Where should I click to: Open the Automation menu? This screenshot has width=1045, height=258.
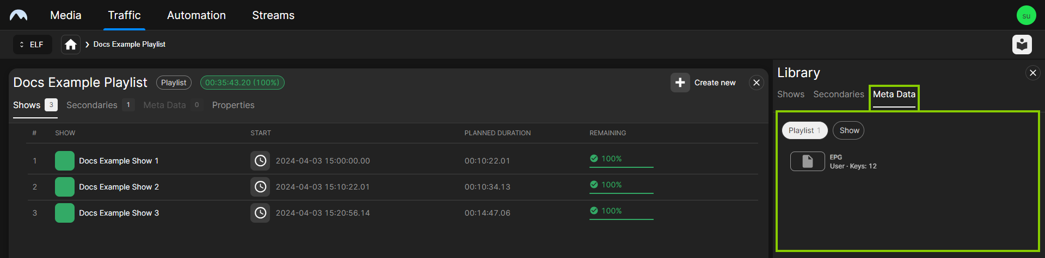pyautogui.click(x=196, y=15)
